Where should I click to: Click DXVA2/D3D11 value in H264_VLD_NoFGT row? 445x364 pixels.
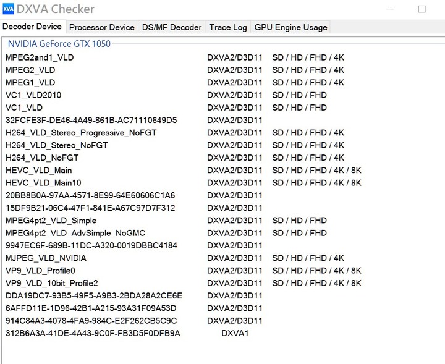235,158
